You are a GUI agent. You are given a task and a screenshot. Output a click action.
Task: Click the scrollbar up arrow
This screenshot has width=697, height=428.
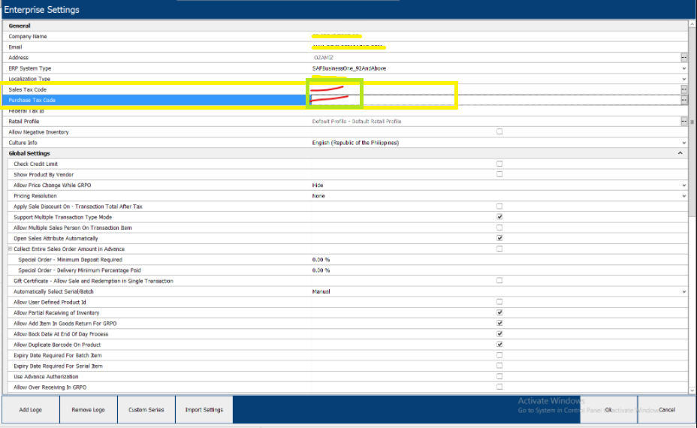(692, 24)
